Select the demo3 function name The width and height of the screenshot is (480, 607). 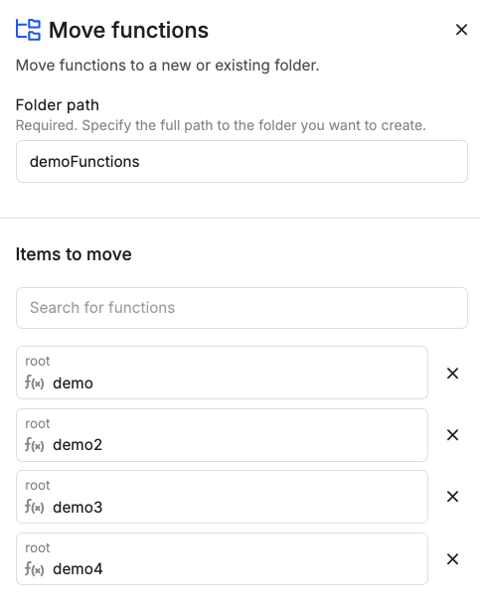pos(78,507)
